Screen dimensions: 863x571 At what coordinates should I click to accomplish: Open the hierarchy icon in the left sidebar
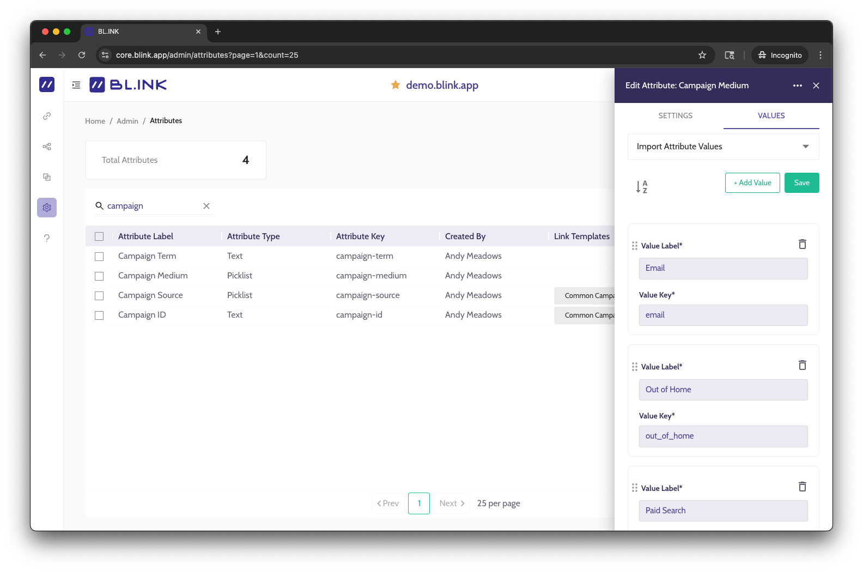point(47,147)
